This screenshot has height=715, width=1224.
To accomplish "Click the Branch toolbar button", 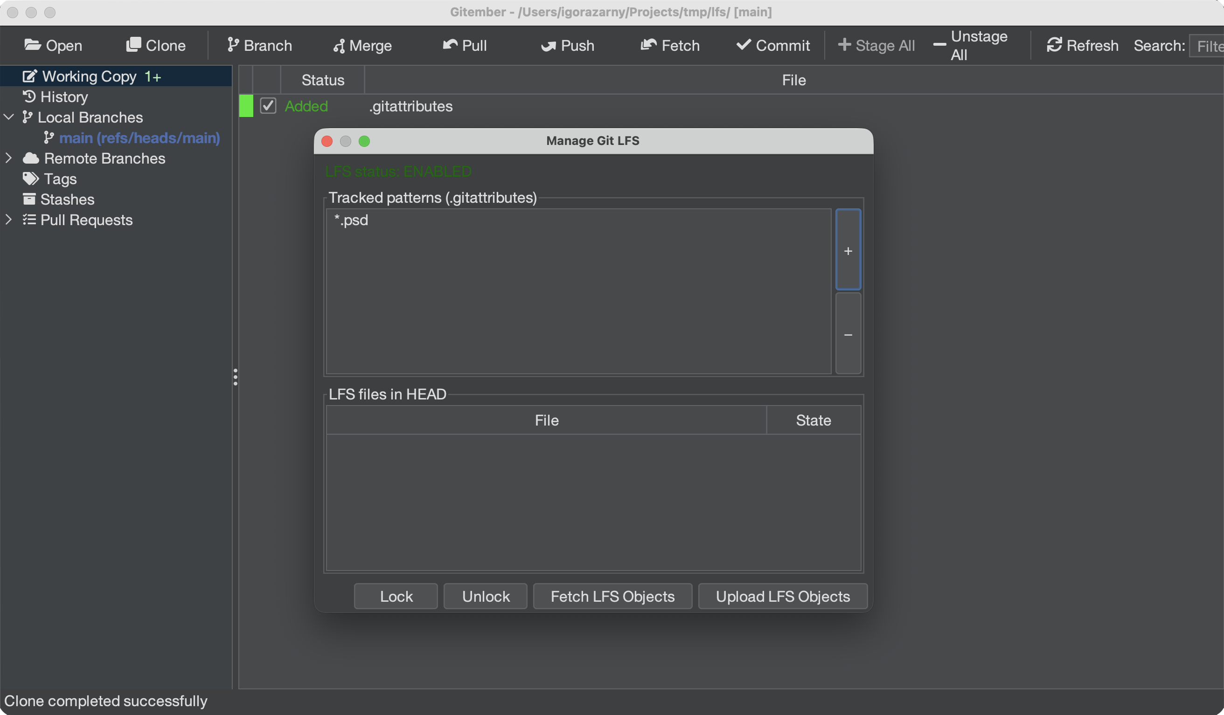I will coord(259,45).
